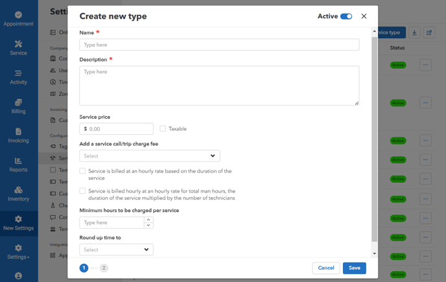Open Invoicing from the sidebar
Viewport: 446px width, 282px height.
tap(18, 135)
